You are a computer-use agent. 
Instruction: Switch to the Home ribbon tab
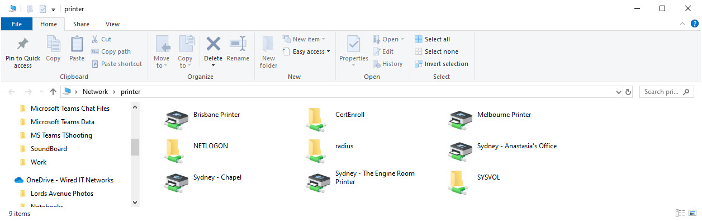(49, 24)
